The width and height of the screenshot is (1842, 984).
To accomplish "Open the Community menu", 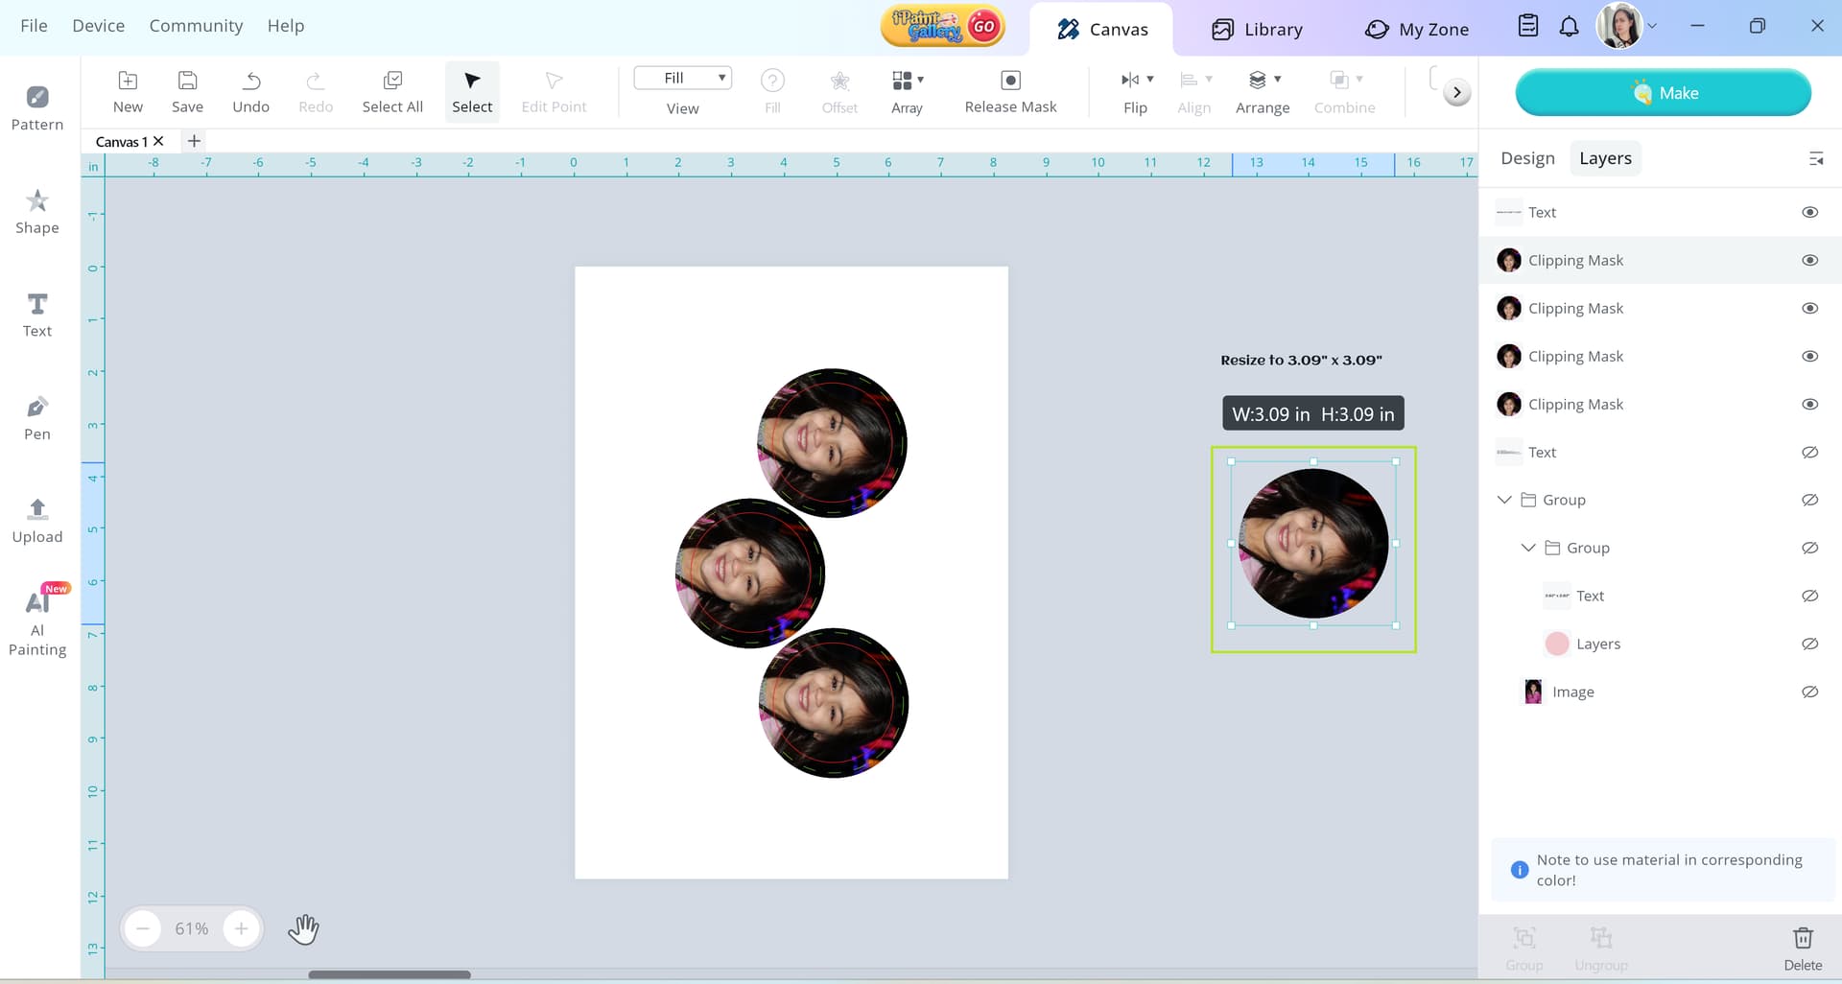I will click(196, 26).
